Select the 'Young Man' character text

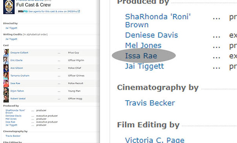pos(74,91)
